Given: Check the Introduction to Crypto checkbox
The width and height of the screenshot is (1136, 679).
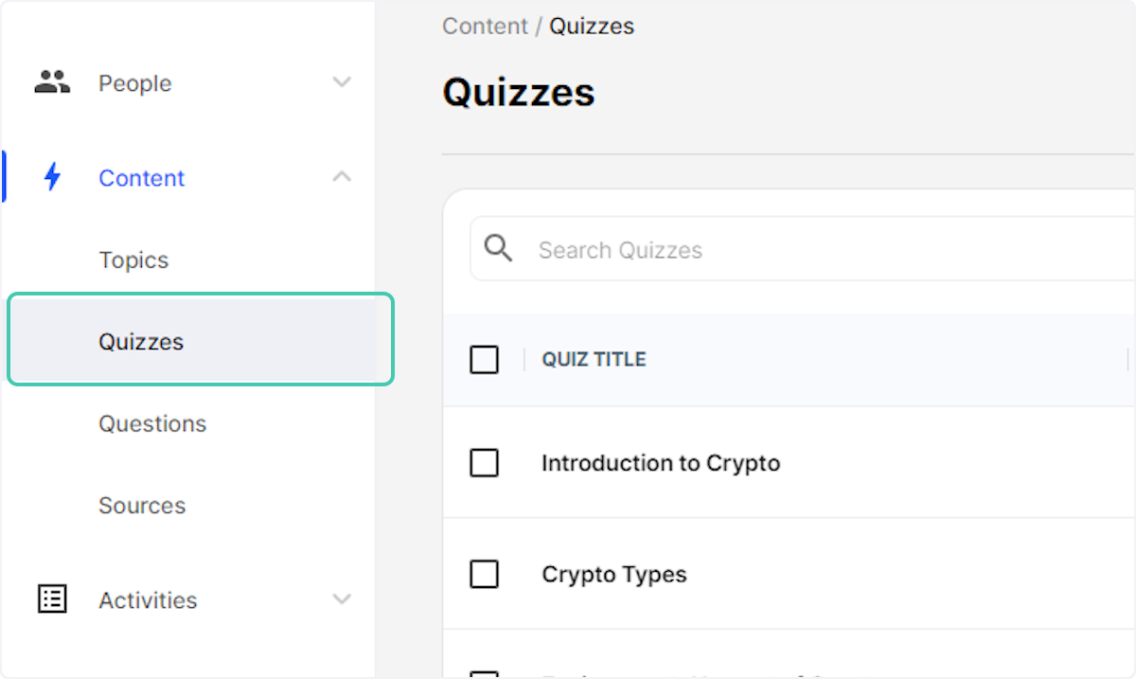Looking at the screenshot, I should pos(484,463).
